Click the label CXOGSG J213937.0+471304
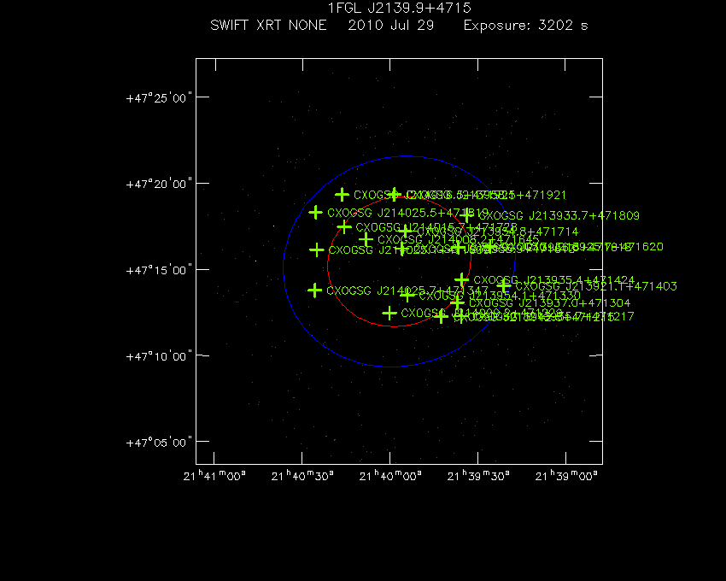Viewport: 726px width, 581px height. 549,303
